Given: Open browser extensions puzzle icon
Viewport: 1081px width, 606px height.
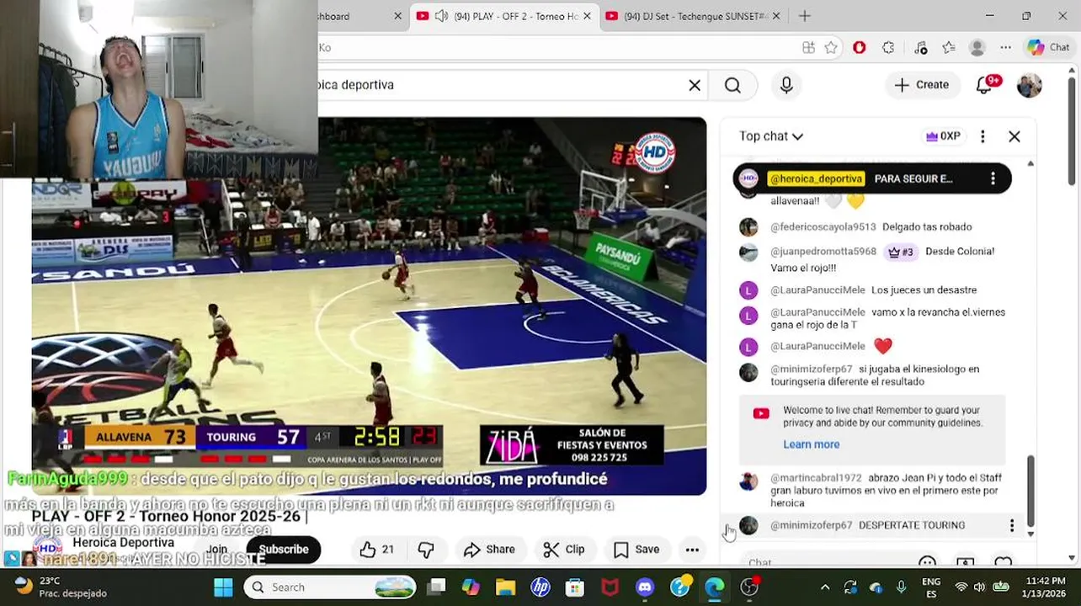Looking at the screenshot, I should 888,48.
